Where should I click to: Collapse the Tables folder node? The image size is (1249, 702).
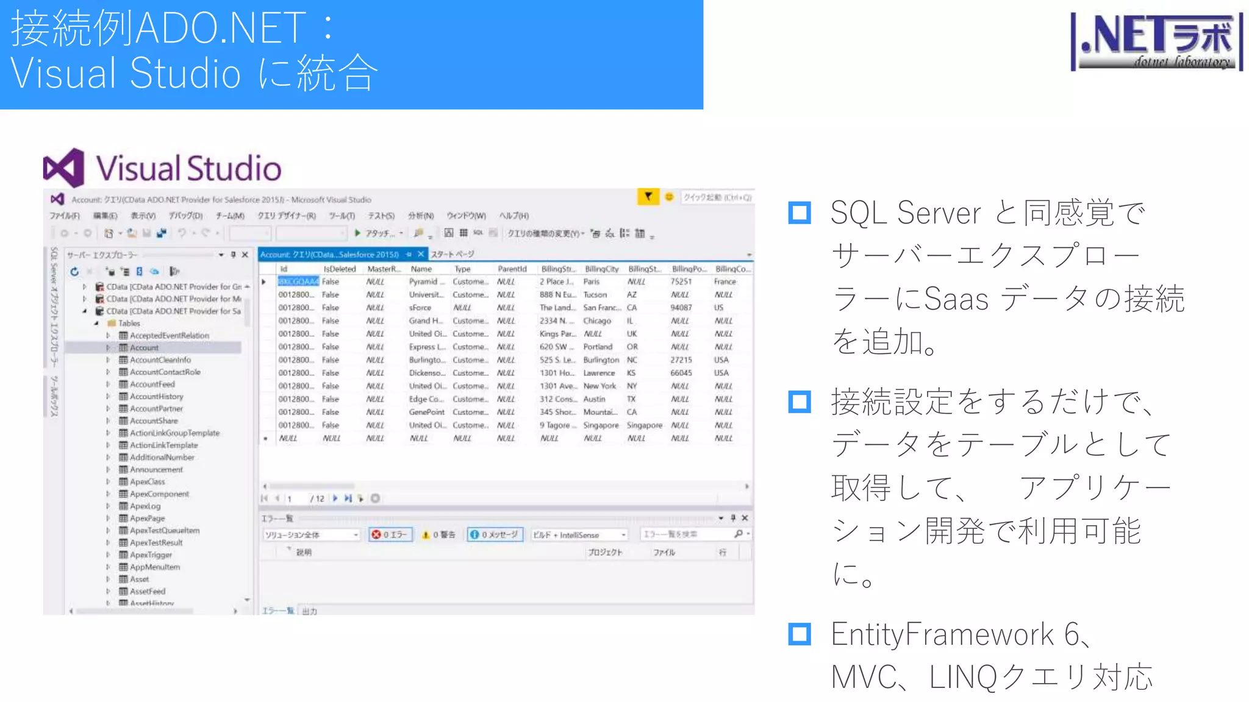(96, 323)
